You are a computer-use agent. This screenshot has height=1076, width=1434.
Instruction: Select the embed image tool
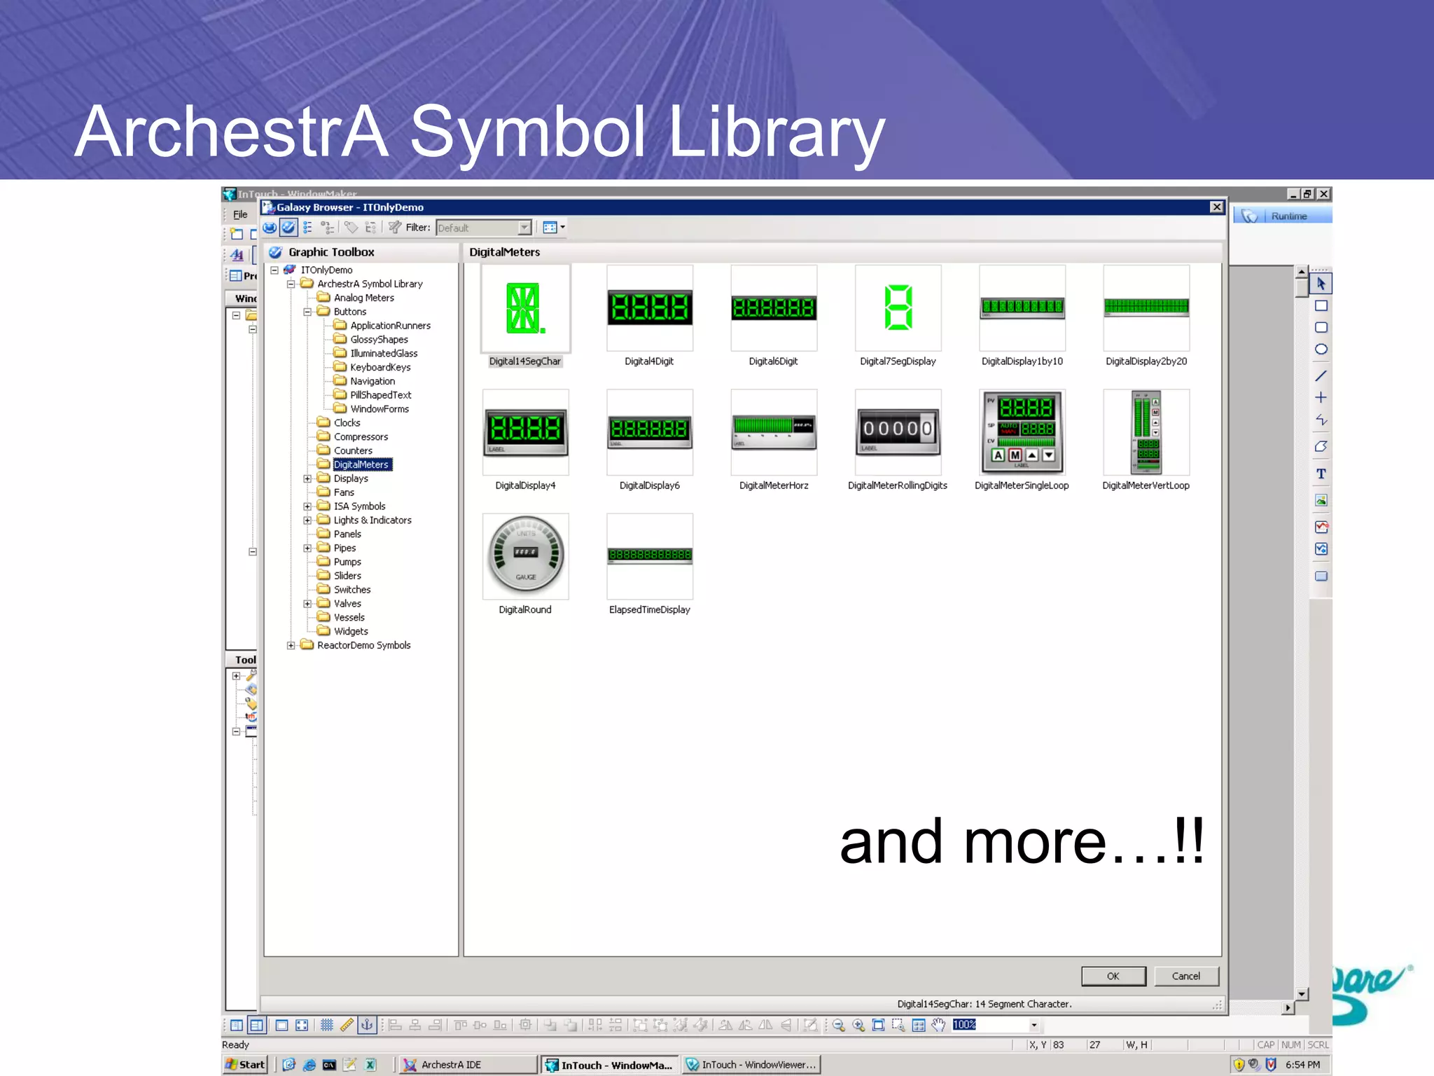[x=1321, y=500]
